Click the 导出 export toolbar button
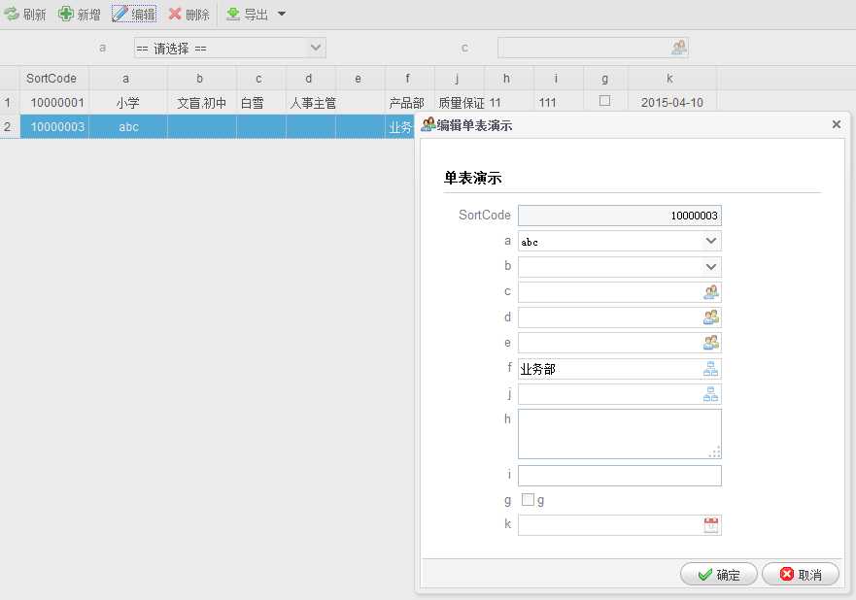This screenshot has height=600, width=856. pyautogui.click(x=248, y=14)
